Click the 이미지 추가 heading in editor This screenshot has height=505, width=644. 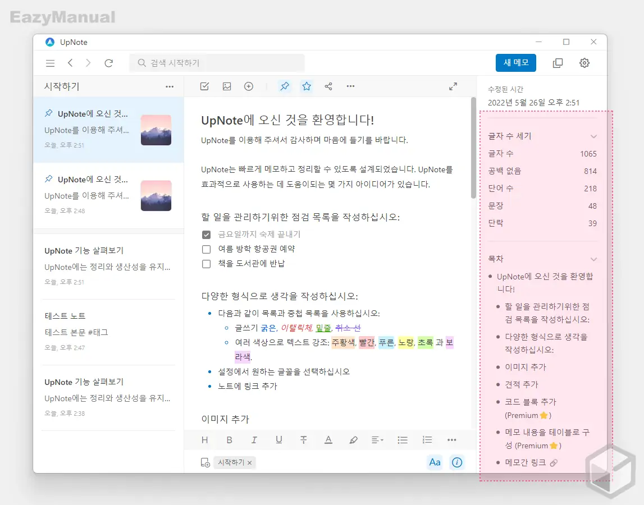click(225, 419)
